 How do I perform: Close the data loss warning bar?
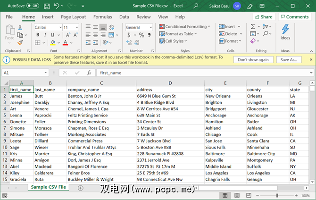pyautogui.click(x=310, y=60)
